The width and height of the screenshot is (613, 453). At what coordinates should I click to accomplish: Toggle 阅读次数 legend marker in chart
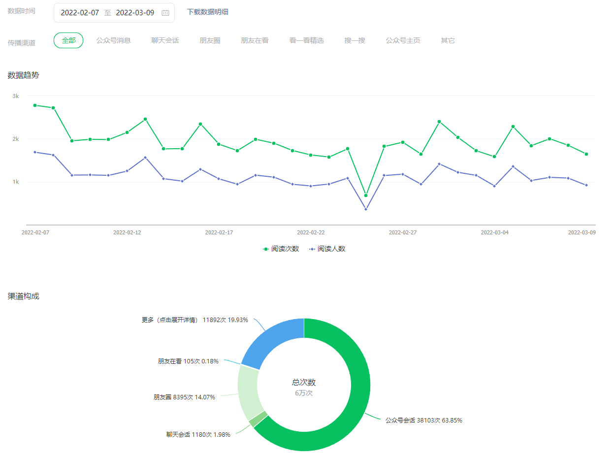266,249
